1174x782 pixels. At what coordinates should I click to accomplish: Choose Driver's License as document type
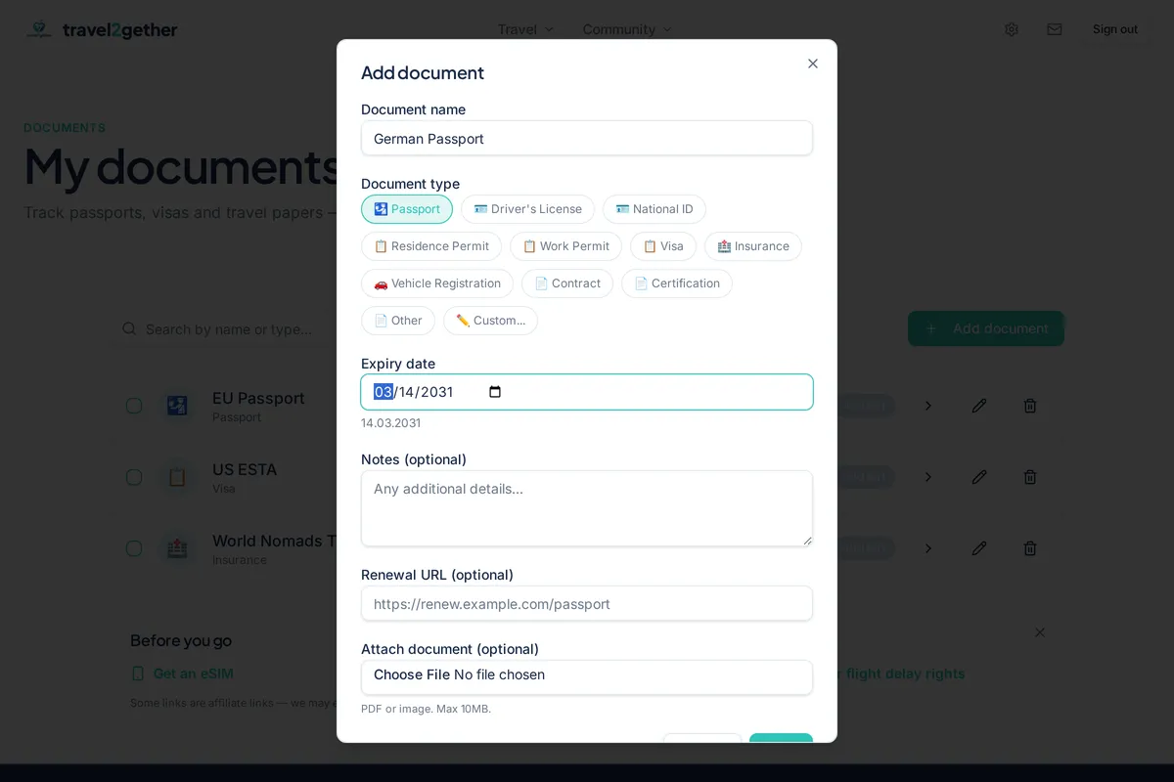(x=527, y=209)
